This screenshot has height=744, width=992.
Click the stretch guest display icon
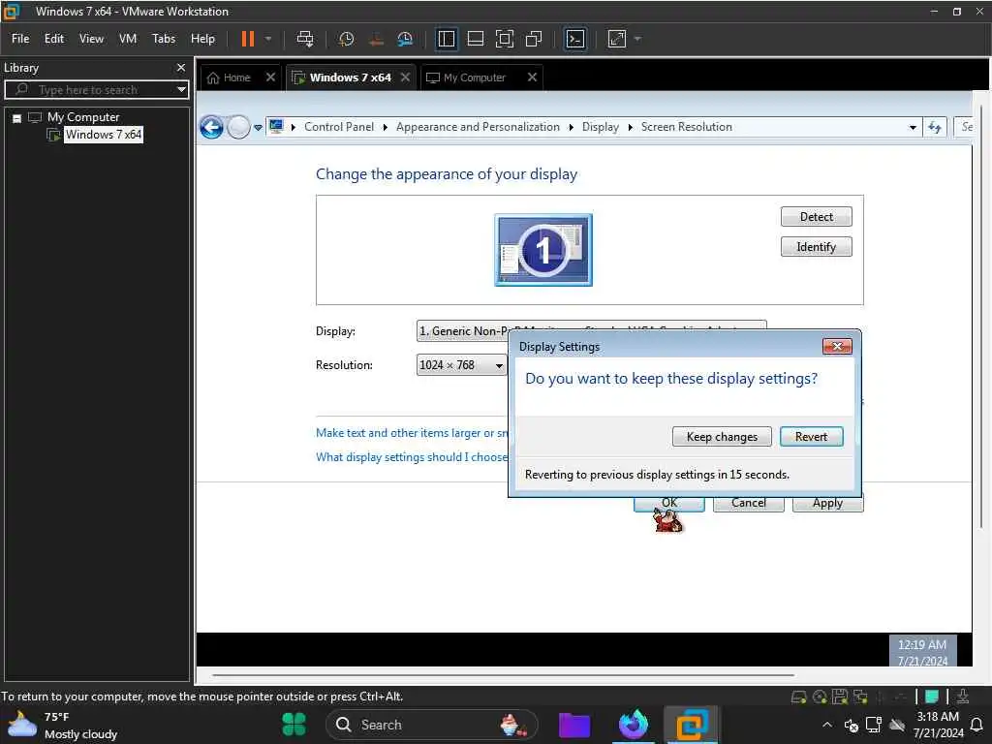617,39
